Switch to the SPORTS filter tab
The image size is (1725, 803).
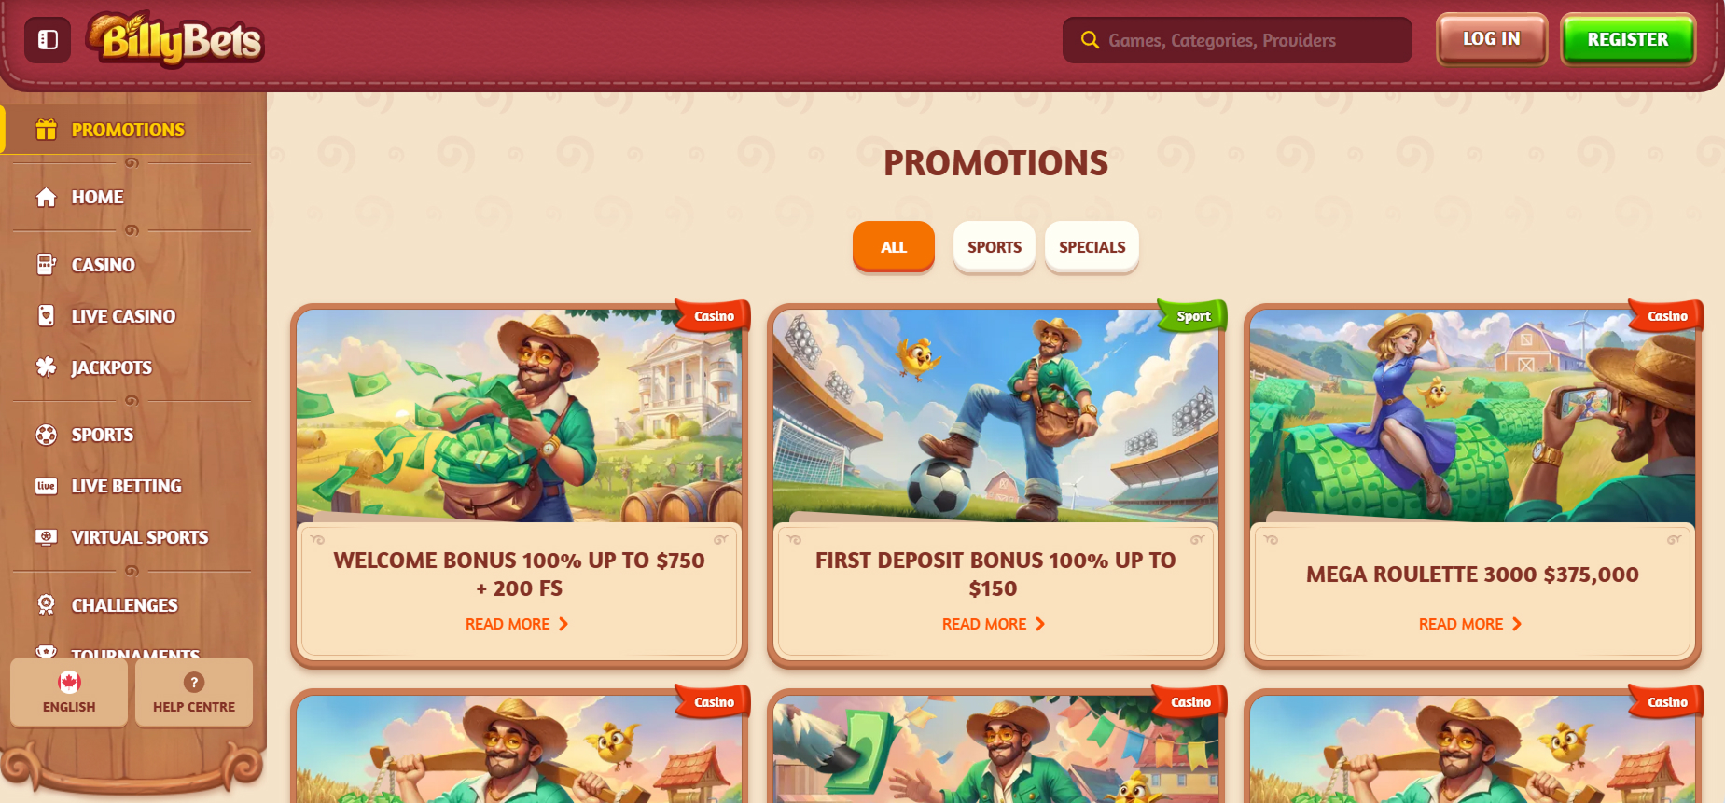(x=995, y=247)
